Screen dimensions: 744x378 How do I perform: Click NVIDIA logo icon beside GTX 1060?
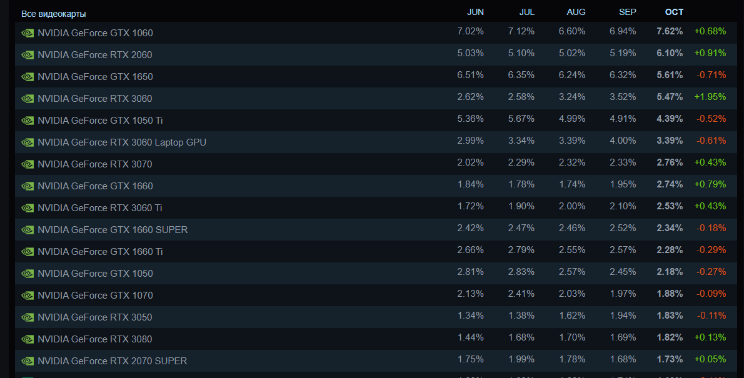click(x=28, y=33)
